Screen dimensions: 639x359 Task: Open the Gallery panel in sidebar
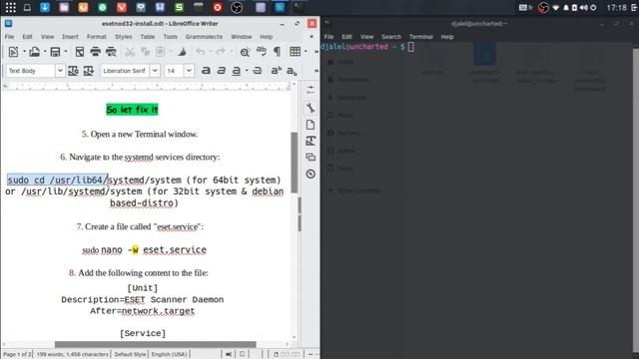[x=311, y=158]
